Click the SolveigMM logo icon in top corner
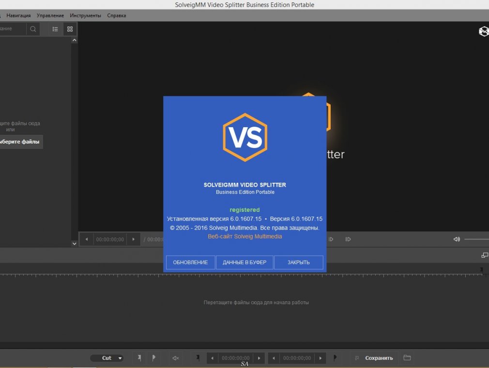 [x=484, y=31]
